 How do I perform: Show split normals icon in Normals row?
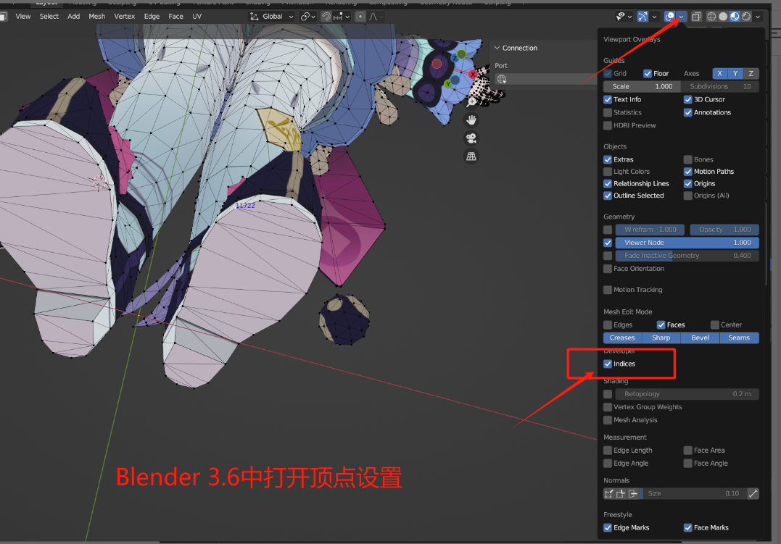point(621,494)
